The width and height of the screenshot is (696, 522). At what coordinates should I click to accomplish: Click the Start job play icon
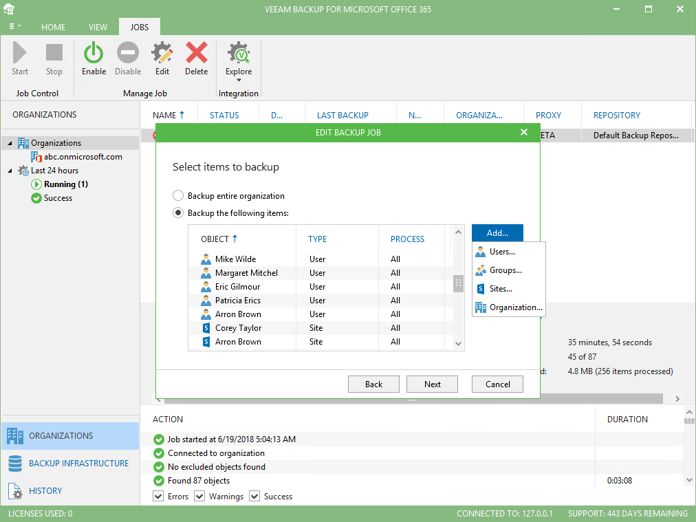click(19, 53)
